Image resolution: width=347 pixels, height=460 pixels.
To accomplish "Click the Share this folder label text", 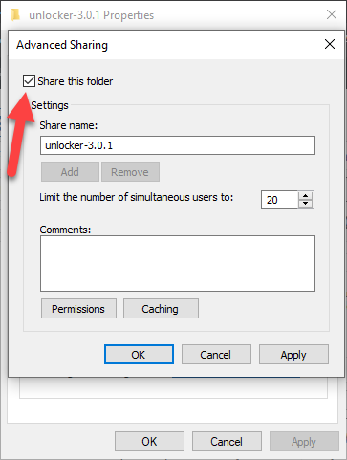I will 76,81.
